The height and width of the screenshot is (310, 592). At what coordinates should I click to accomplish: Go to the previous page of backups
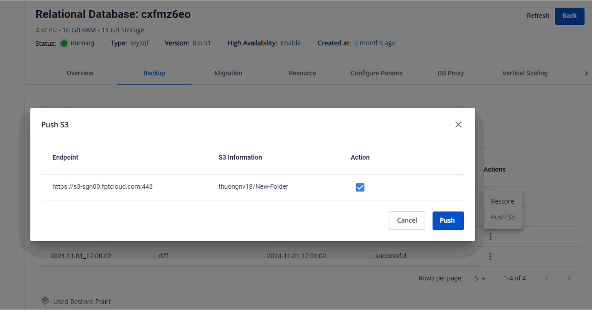click(x=546, y=278)
